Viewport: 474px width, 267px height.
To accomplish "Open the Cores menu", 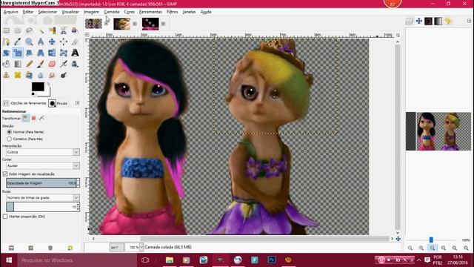I will click(x=129, y=12).
